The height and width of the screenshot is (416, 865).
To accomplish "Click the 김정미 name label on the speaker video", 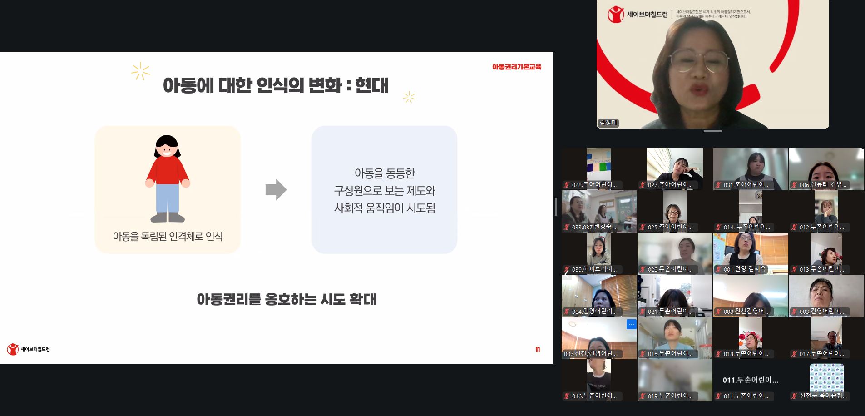I will 608,123.
